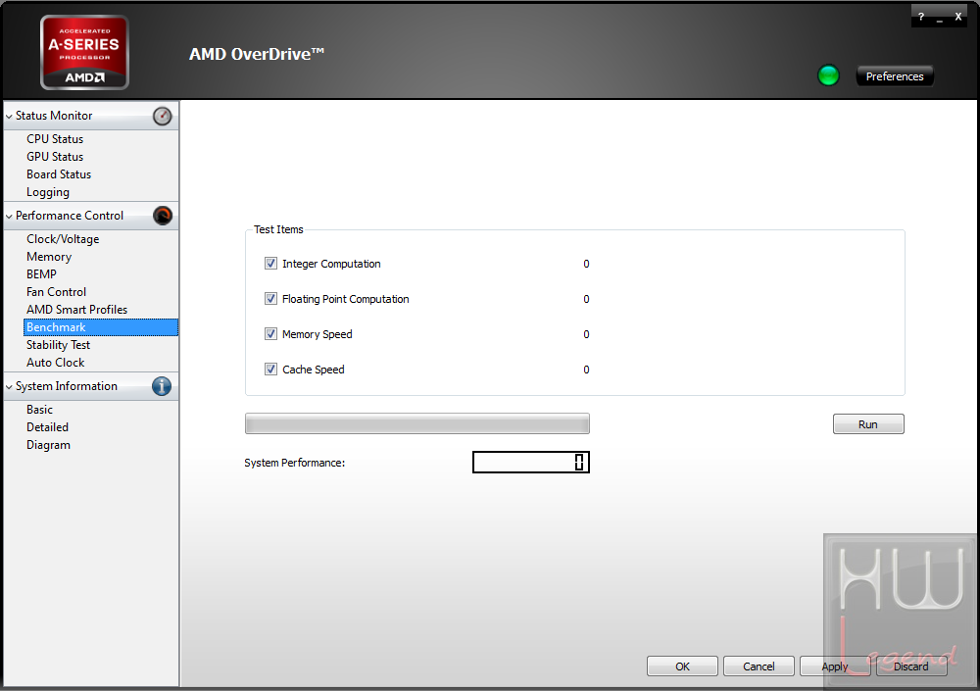Close the AMD OverDrive window
980x691 pixels.
click(x=957, y=17)
